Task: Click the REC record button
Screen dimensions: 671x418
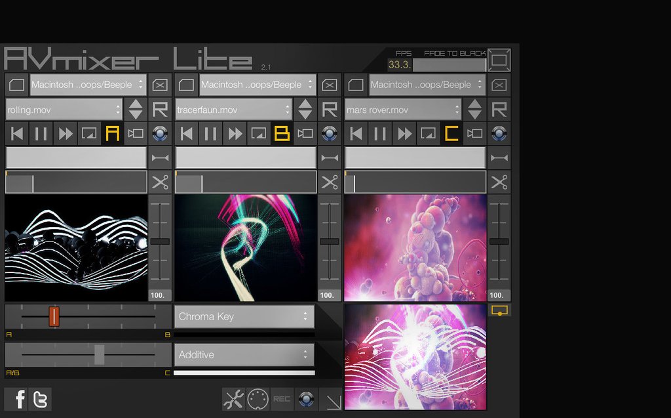Action: pos(282,399)
